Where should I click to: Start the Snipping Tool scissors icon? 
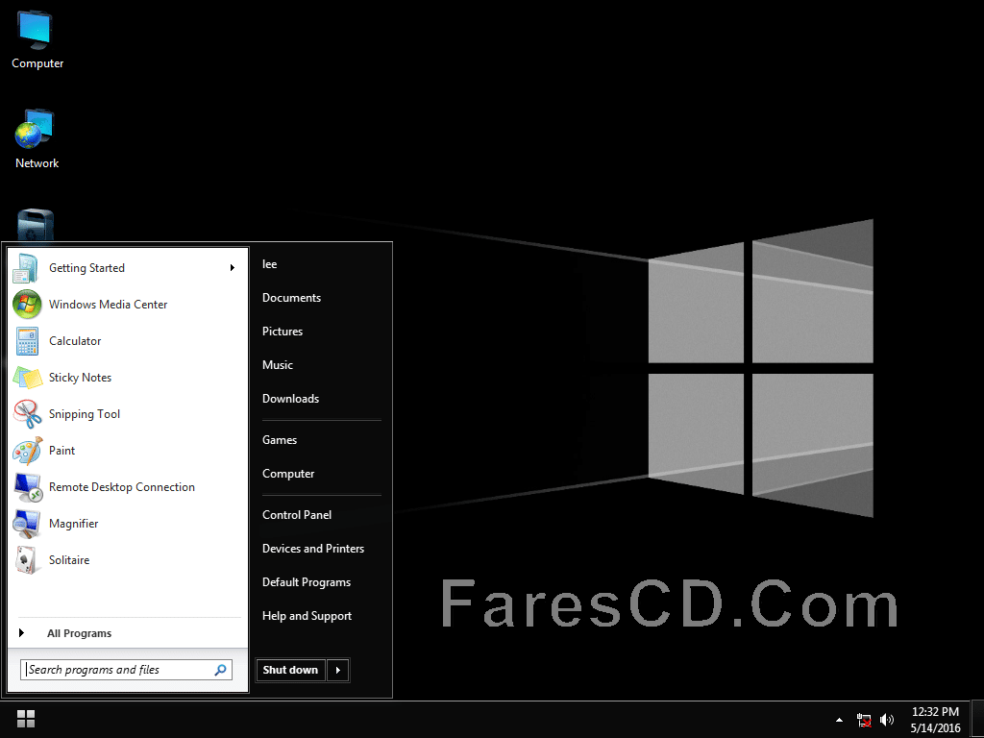click(26, 413)
